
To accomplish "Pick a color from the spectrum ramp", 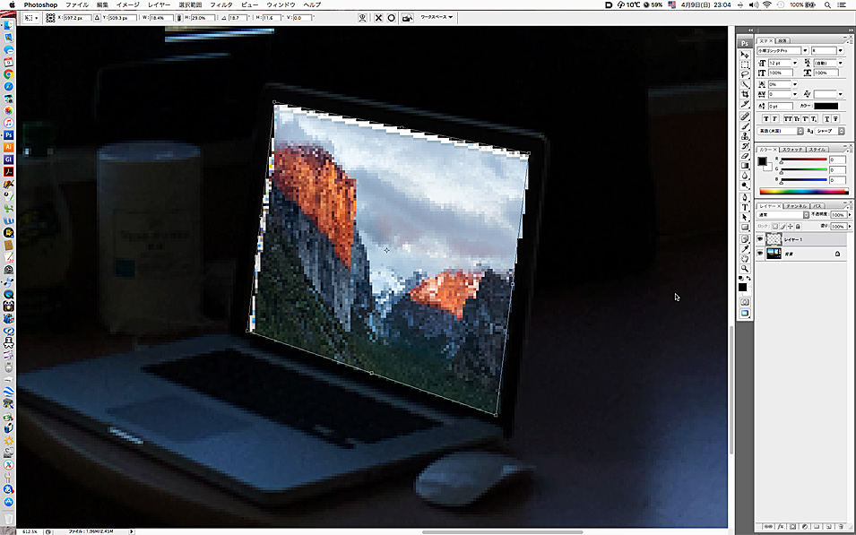I will (x=804, y=192).
